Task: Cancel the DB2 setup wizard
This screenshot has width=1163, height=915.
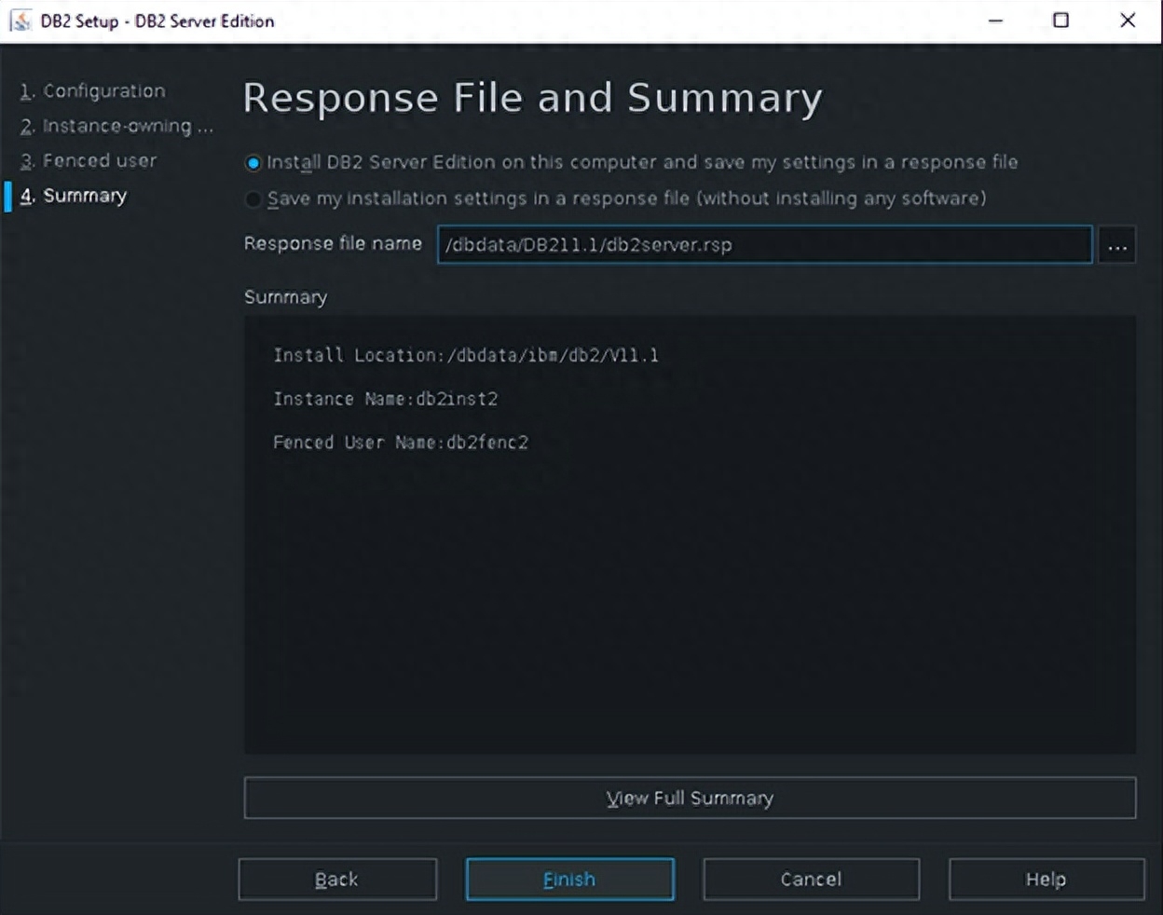Action: tap(811, 880)
